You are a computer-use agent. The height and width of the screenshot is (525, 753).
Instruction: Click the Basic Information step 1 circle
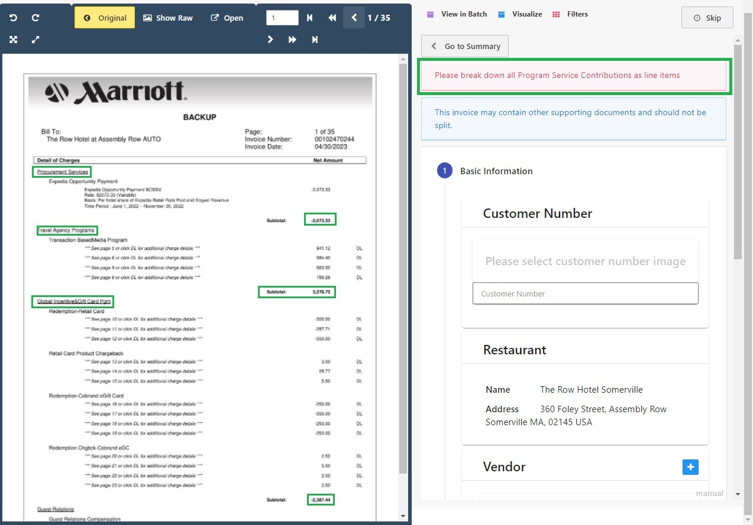click(445, 171)
